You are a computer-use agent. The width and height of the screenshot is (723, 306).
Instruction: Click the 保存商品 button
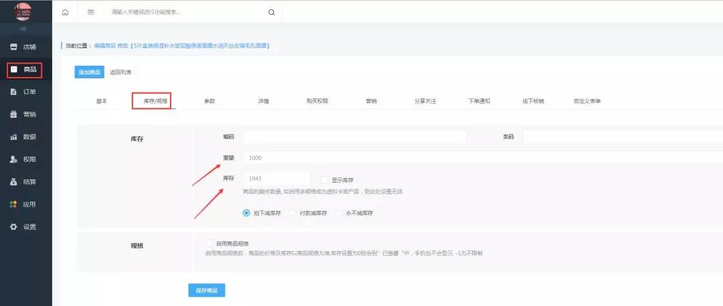[207, 291]
